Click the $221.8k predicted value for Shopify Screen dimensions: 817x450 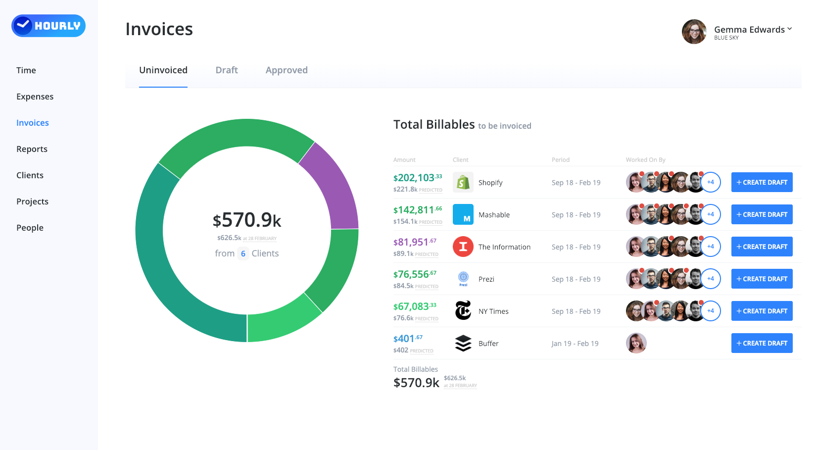point(405,190)
